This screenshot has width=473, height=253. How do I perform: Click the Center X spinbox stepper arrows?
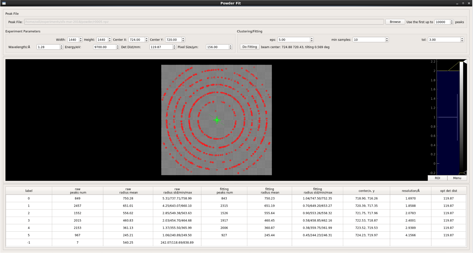pos(147,39)
